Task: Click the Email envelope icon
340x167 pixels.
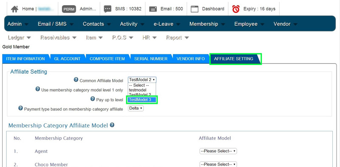Action: [153, 9]
